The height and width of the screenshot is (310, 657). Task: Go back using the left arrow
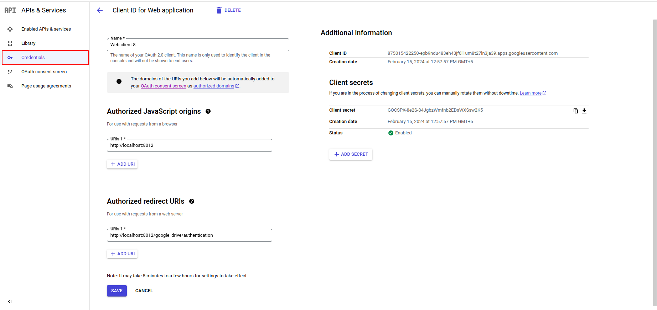tap(100, 10)
